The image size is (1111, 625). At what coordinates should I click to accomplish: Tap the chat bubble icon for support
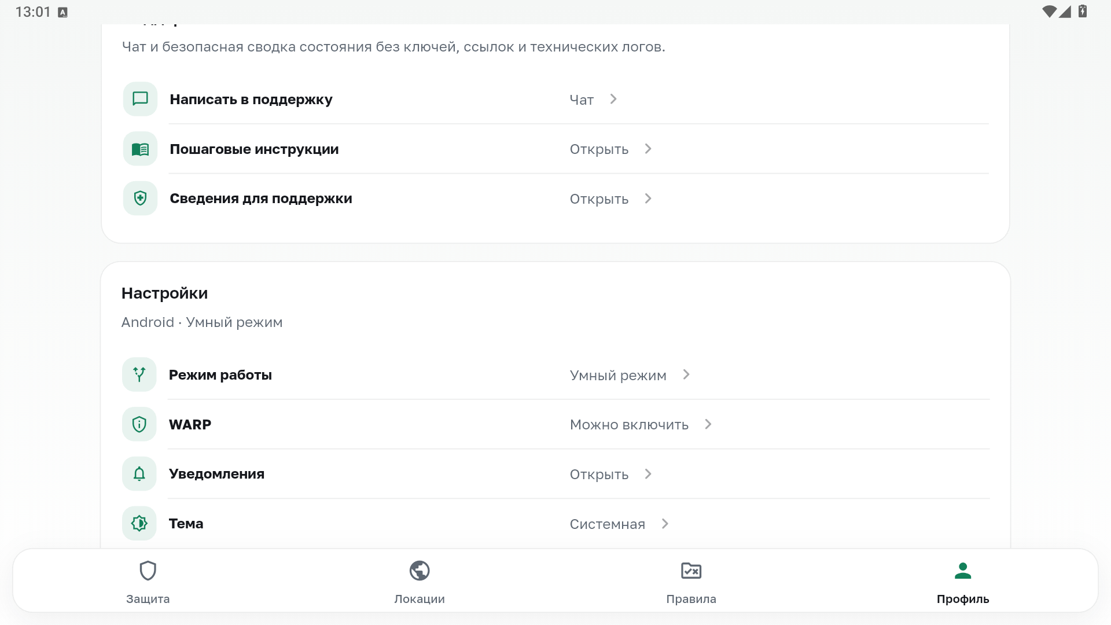(140, 99)
